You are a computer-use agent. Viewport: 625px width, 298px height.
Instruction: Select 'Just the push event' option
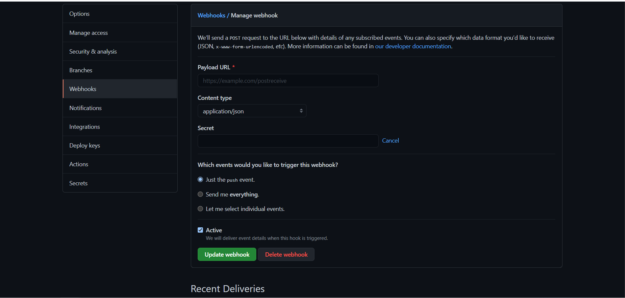(x=200, y=179)
